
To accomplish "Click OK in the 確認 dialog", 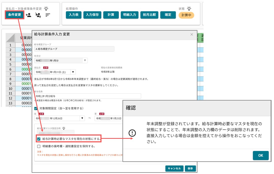I will [x=261, y=155].
